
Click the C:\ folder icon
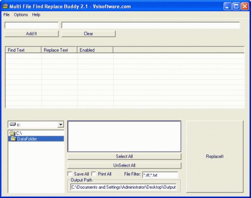[12, 133]
